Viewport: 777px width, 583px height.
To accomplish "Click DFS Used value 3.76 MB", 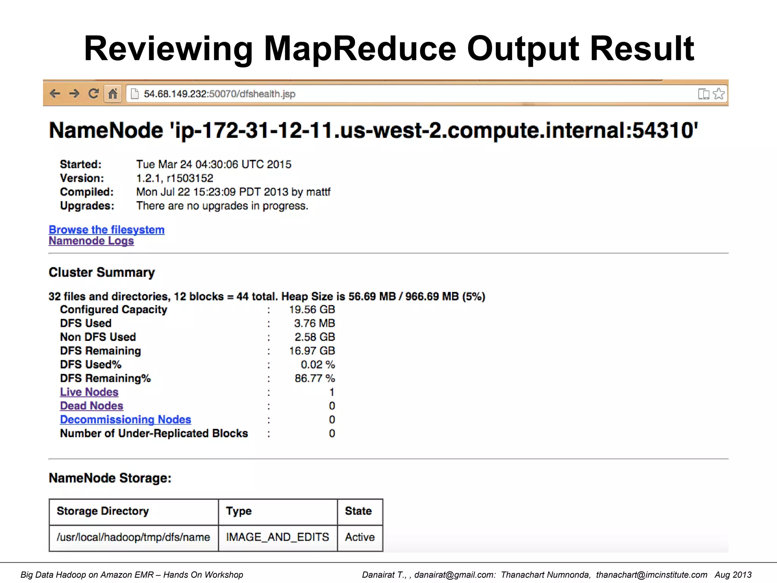I will coord(315,323).
